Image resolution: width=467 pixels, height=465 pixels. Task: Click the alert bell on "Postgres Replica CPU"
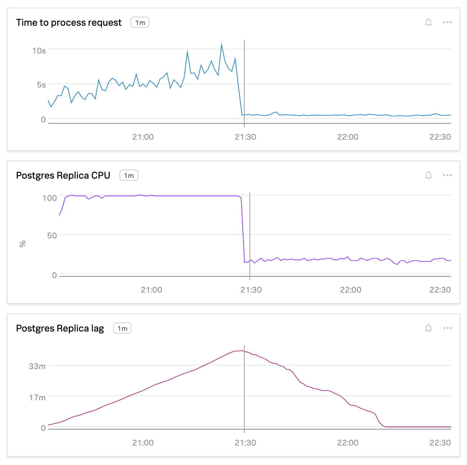[x=428, y=175]
